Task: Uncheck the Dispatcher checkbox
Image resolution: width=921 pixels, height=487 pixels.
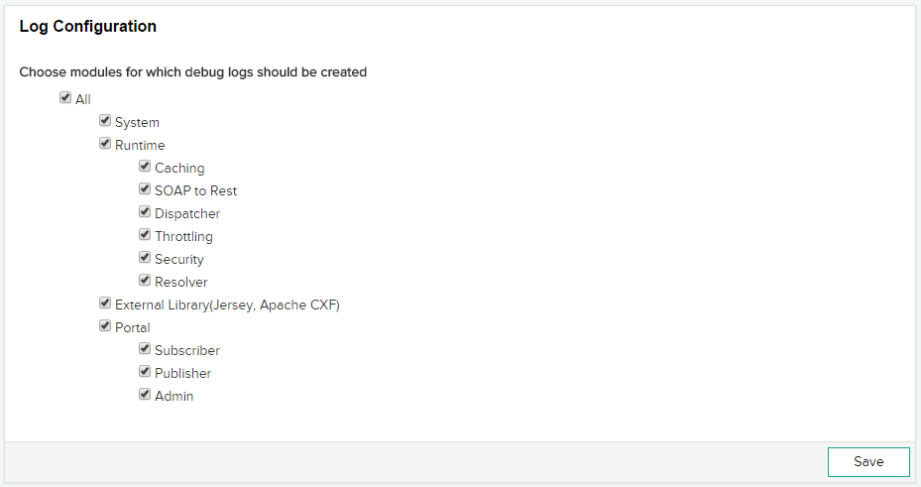Action: 145,212
